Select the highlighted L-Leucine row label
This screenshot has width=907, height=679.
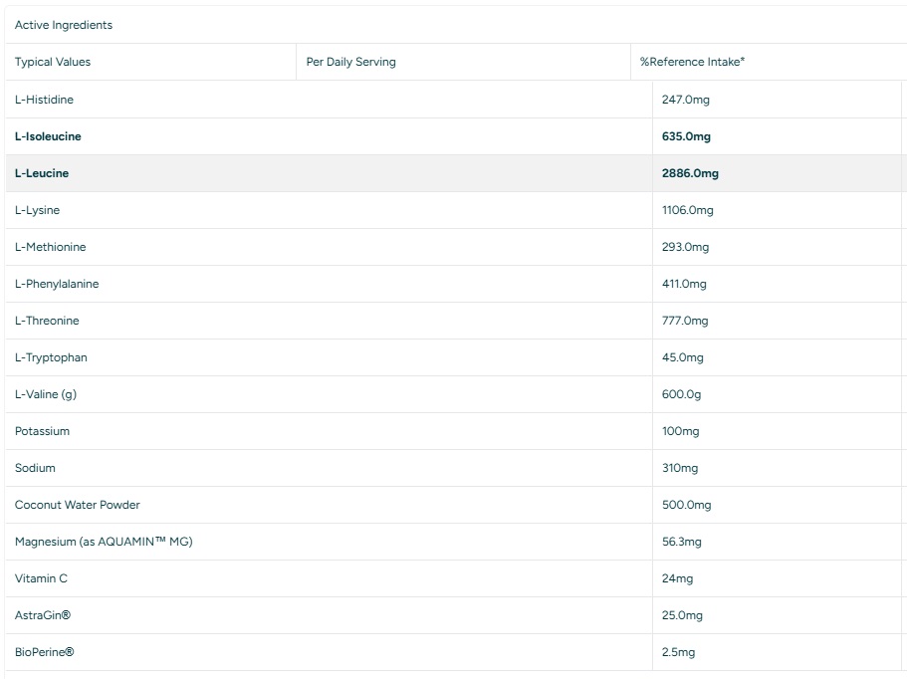tap(42, 173)
